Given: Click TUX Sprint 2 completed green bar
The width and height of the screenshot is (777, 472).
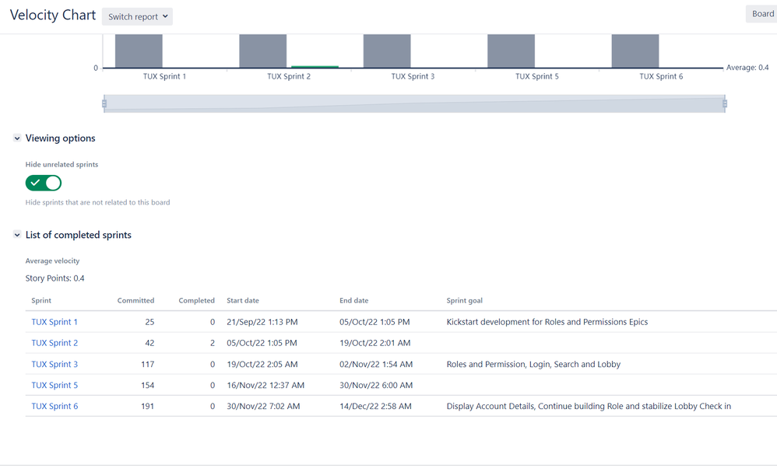Looking at the screenshot, I should [315, 67].
